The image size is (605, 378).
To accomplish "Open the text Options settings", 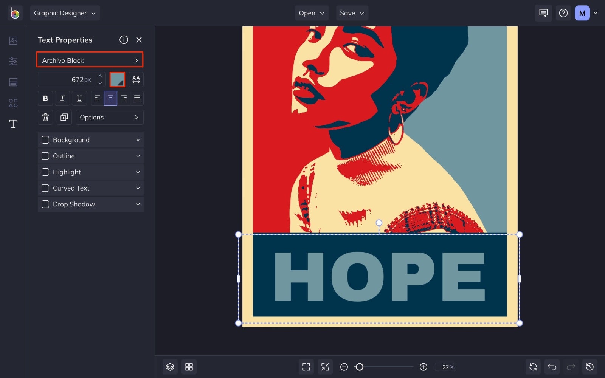I will [x=109, y=117].
